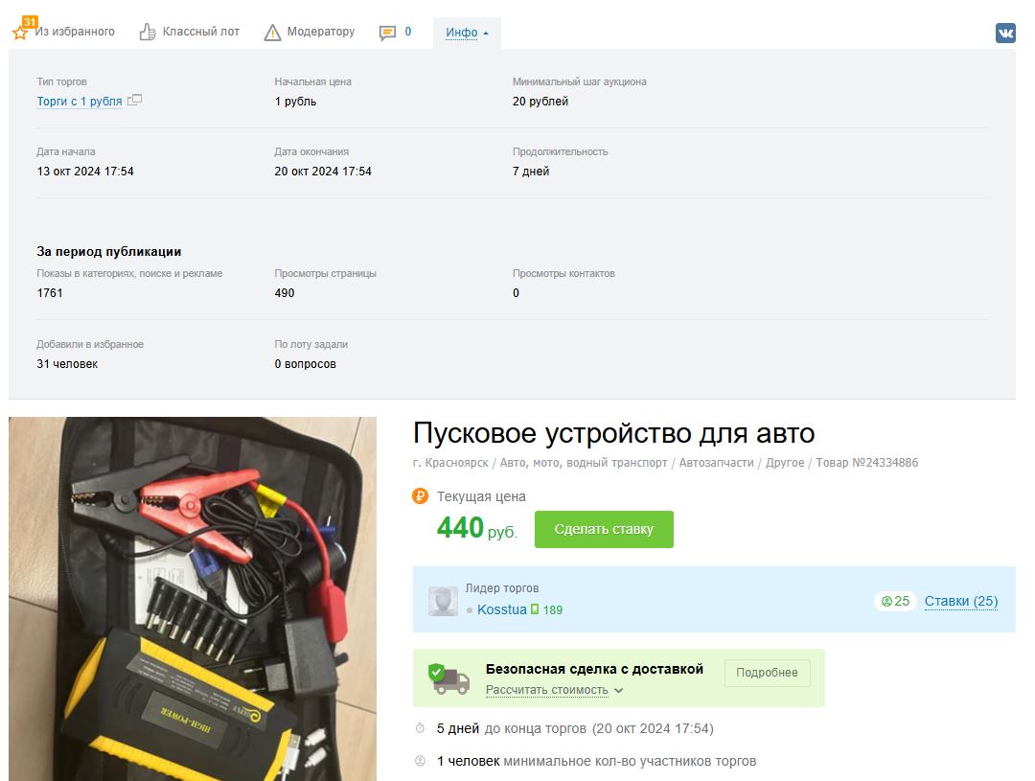Click the person icon beside '1 человек'

coord(420,761)
